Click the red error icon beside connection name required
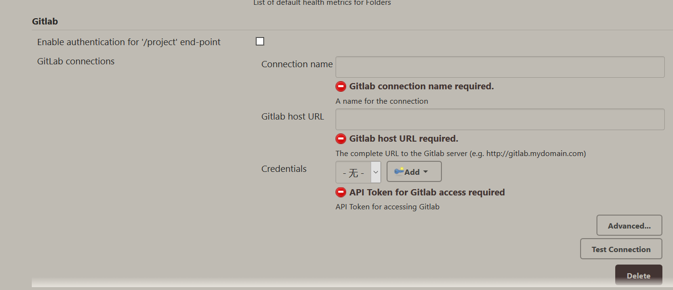 click(x=341, y=86)
